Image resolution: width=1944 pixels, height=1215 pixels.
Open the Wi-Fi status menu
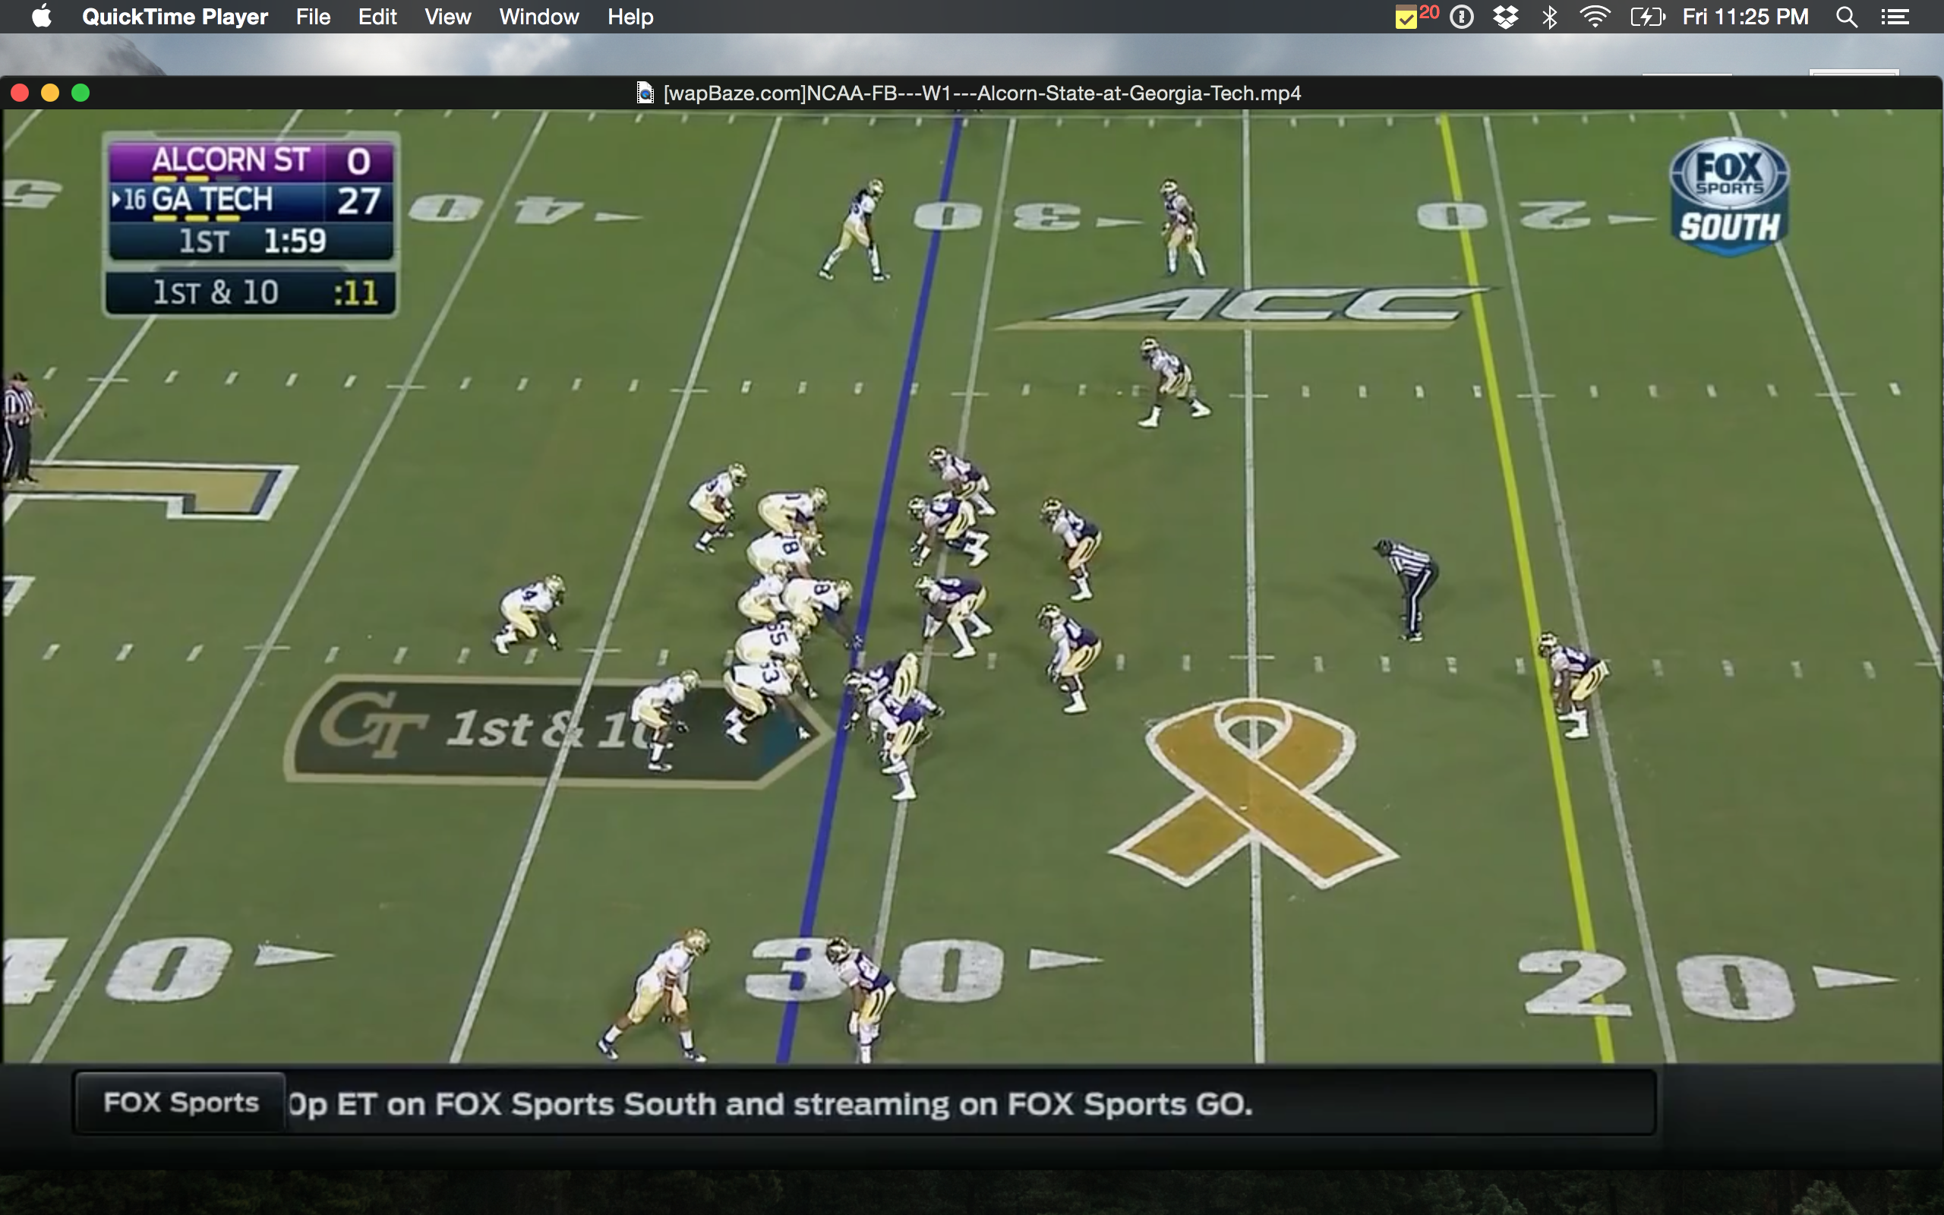(x=1594, y=17)
